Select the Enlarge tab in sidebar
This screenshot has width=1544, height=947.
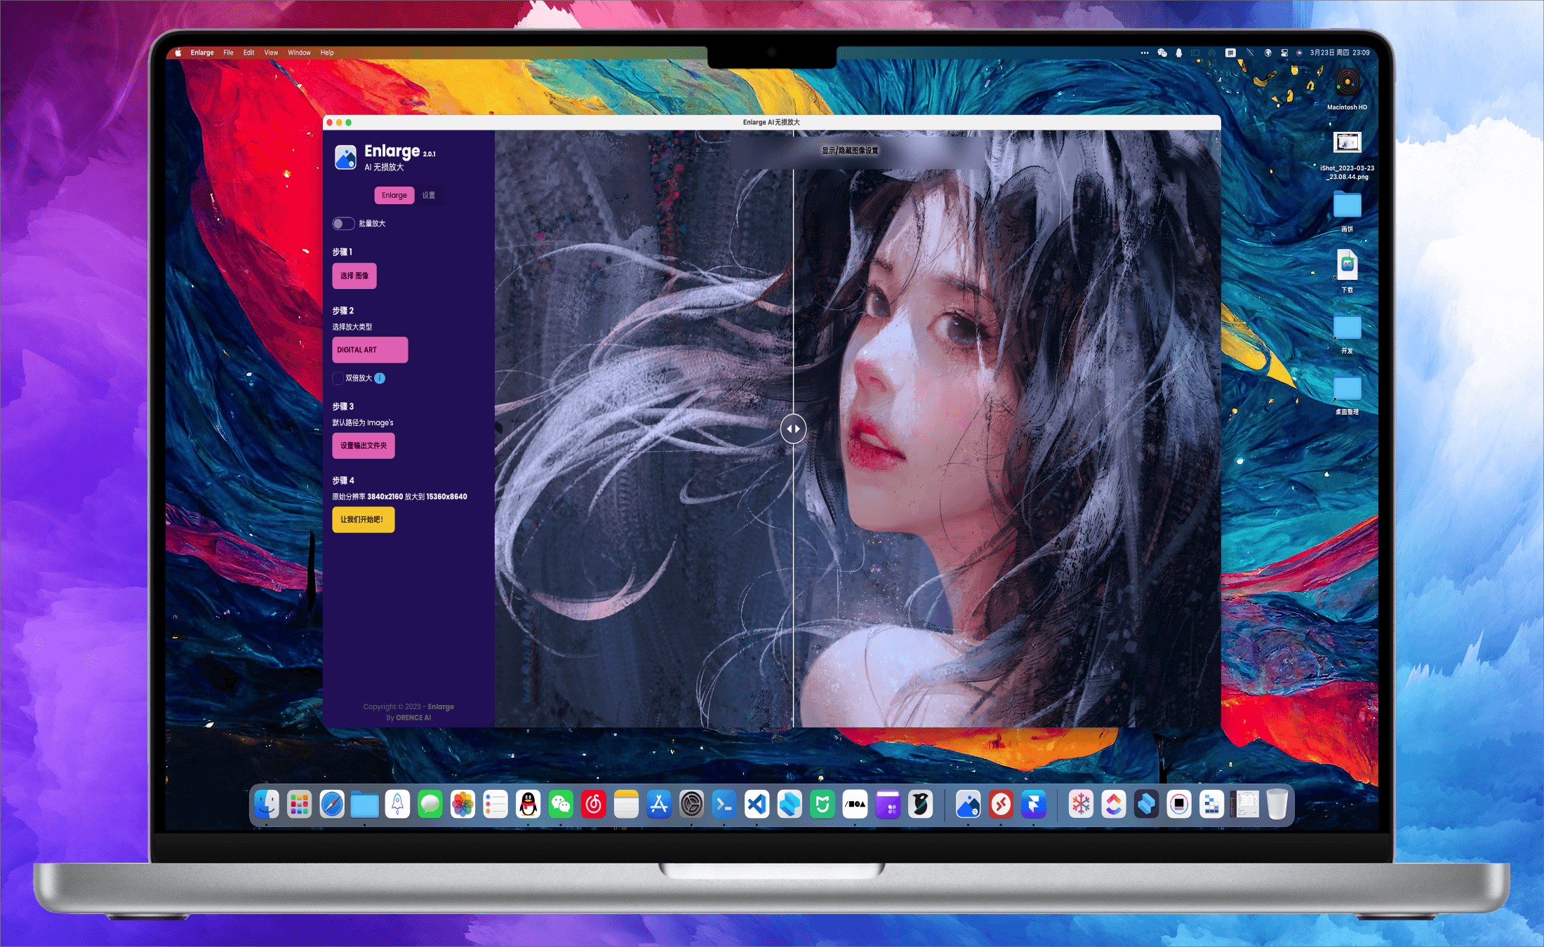(x=394, y=196)
